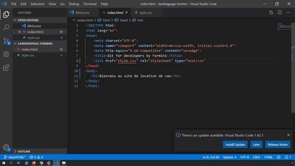Click the errors count in status bar
The width and height of the screenshot is (295, 166).
click(x=33, y=157)
